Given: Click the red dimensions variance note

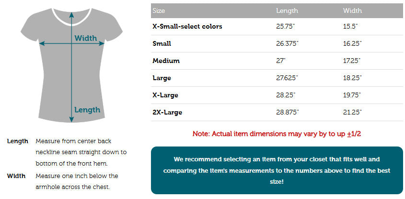Looking at the screenshot, I should click(277, 134).
